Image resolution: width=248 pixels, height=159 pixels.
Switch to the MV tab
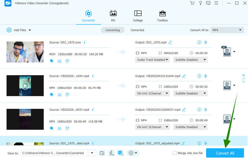click(113, 16)
